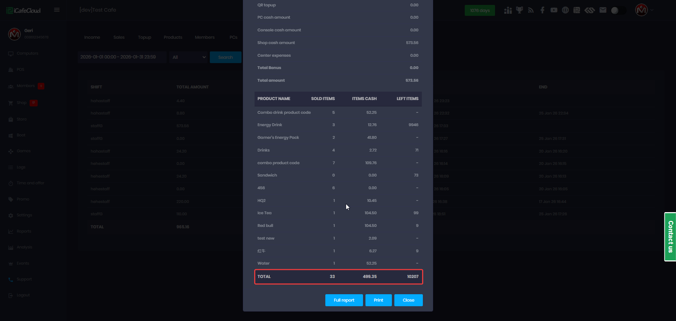Click the envelope mail icon
Viewport: 676px width, 321px height.
click(603, 10)
